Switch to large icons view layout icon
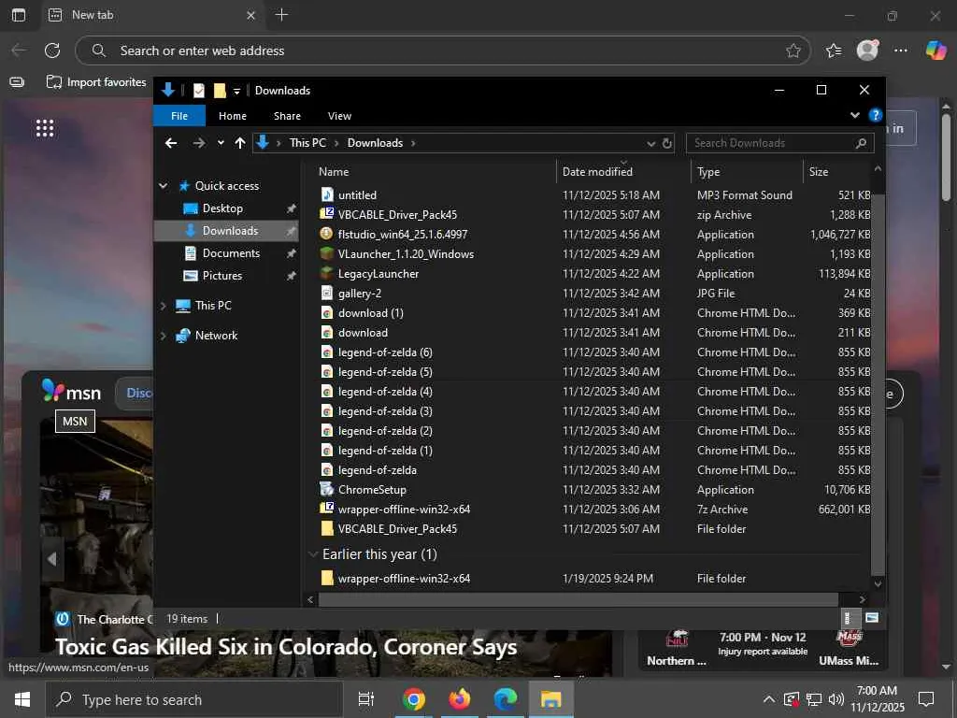The image size is (957, 718). tap(872, 618)
